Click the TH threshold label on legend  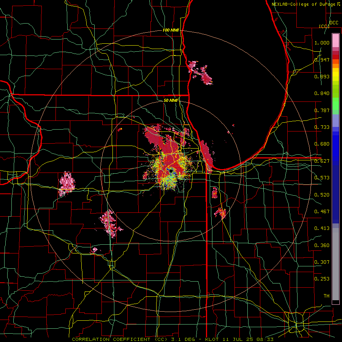326,296
